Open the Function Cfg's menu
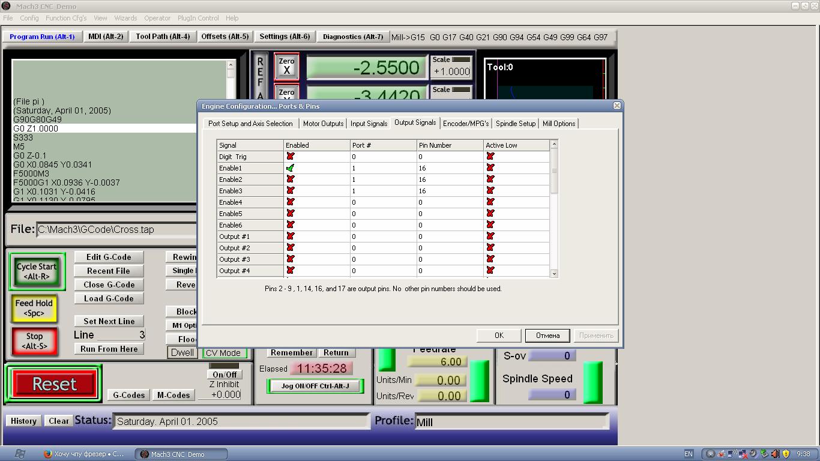This screenshot has height=461, width=820. point(66,18)
